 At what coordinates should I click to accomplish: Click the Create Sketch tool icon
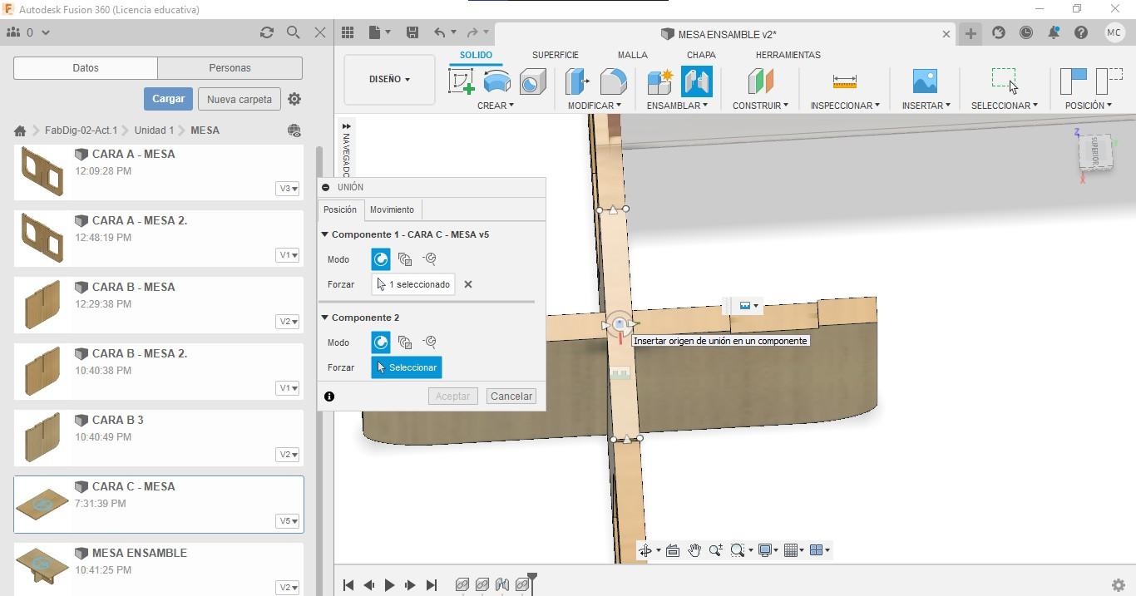coord(461,81)
